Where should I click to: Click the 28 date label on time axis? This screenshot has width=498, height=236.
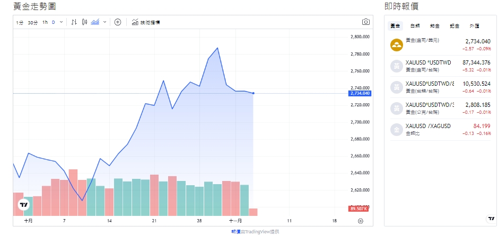pyautogui.click(x=199, y=221)
